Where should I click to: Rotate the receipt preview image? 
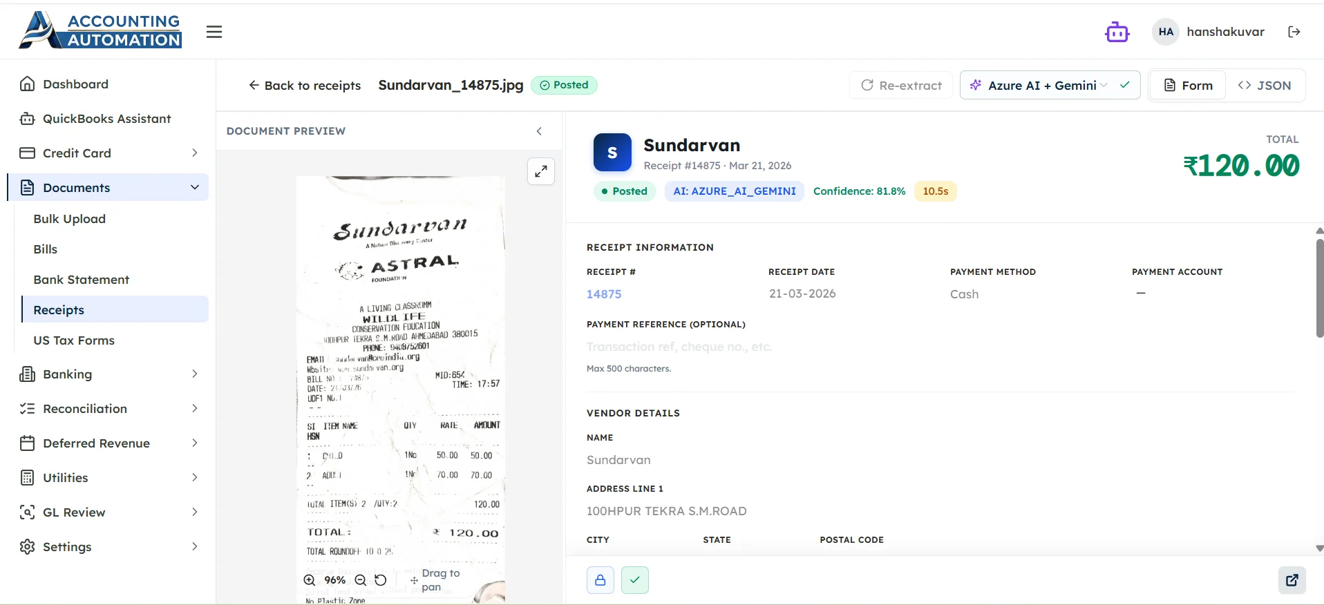click(381, 580)
